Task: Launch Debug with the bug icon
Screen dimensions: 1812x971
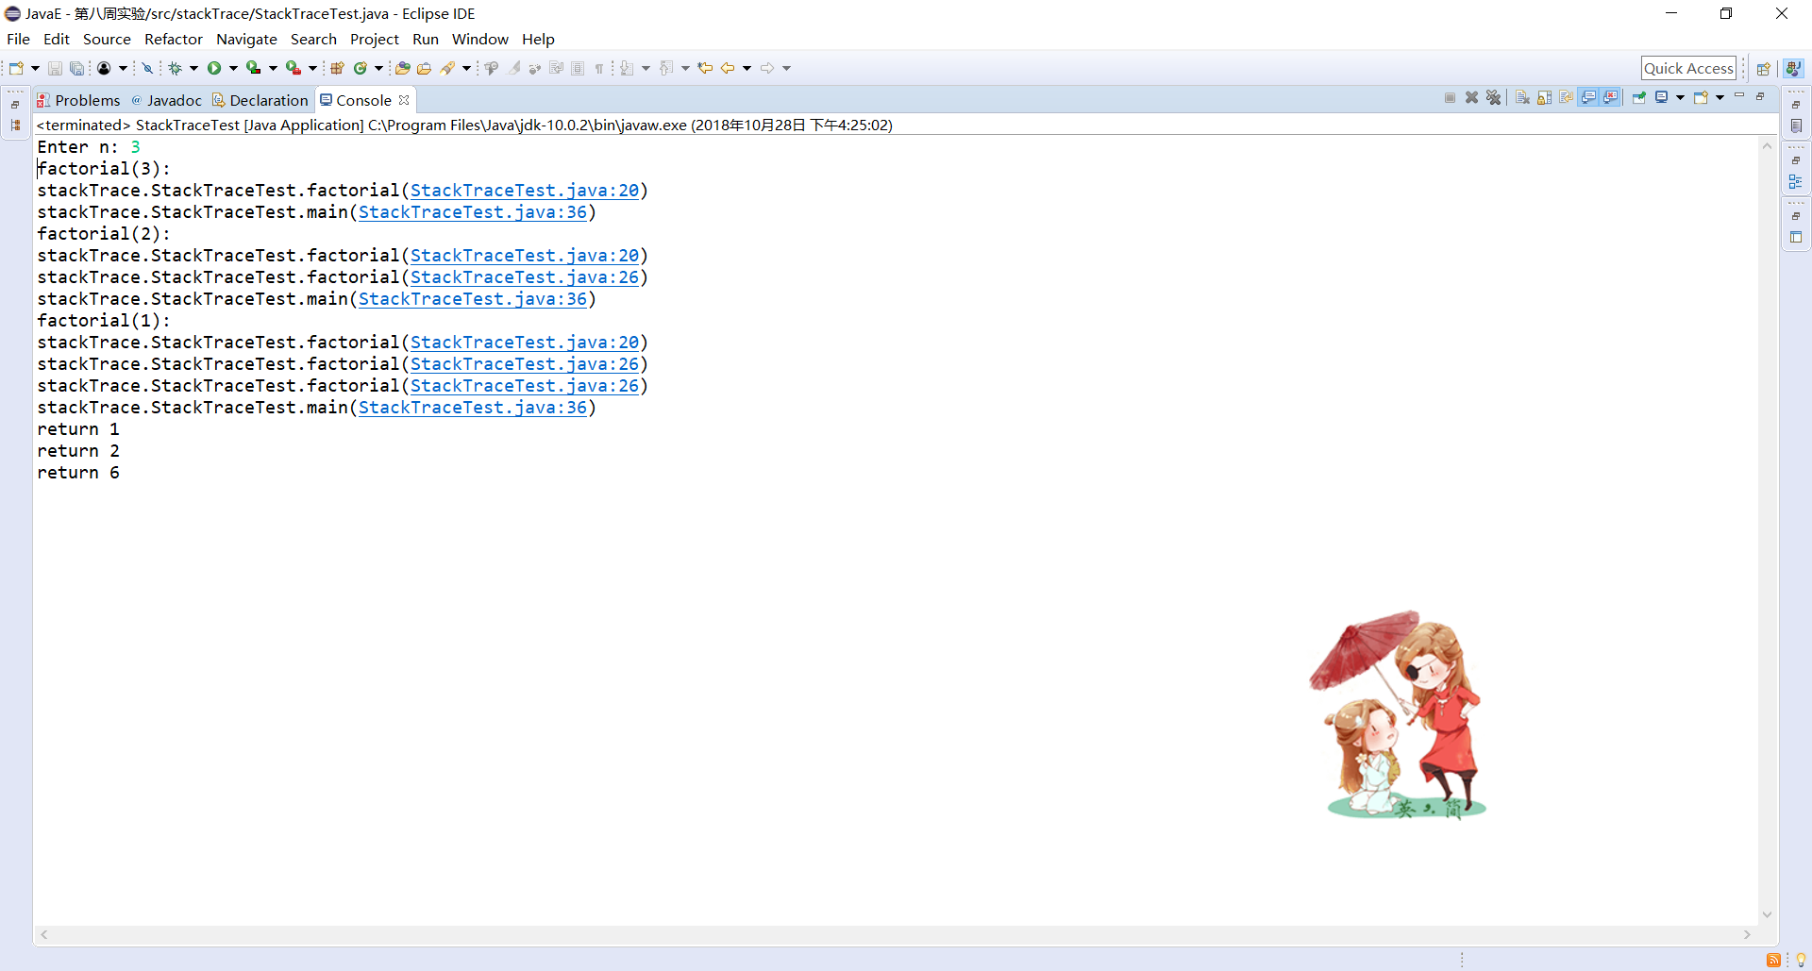Action: 175,68
